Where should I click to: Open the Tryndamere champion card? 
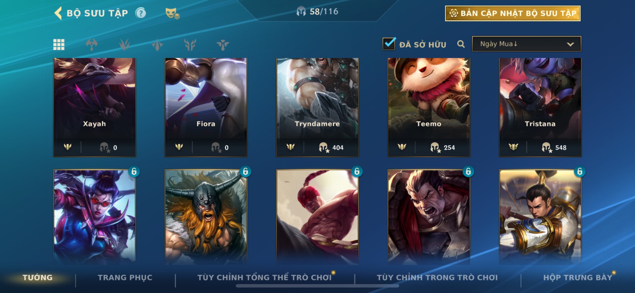pyautogui.click(x=317, y=107)
